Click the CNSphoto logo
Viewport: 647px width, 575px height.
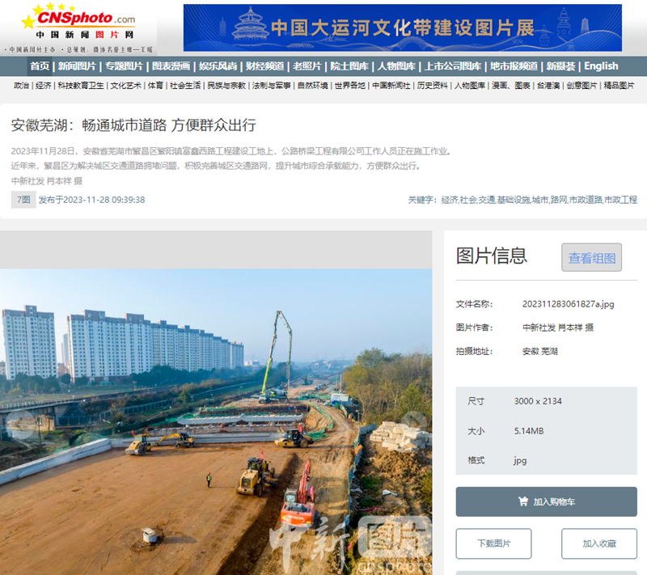pyautogui.click(x=78, y=25)
